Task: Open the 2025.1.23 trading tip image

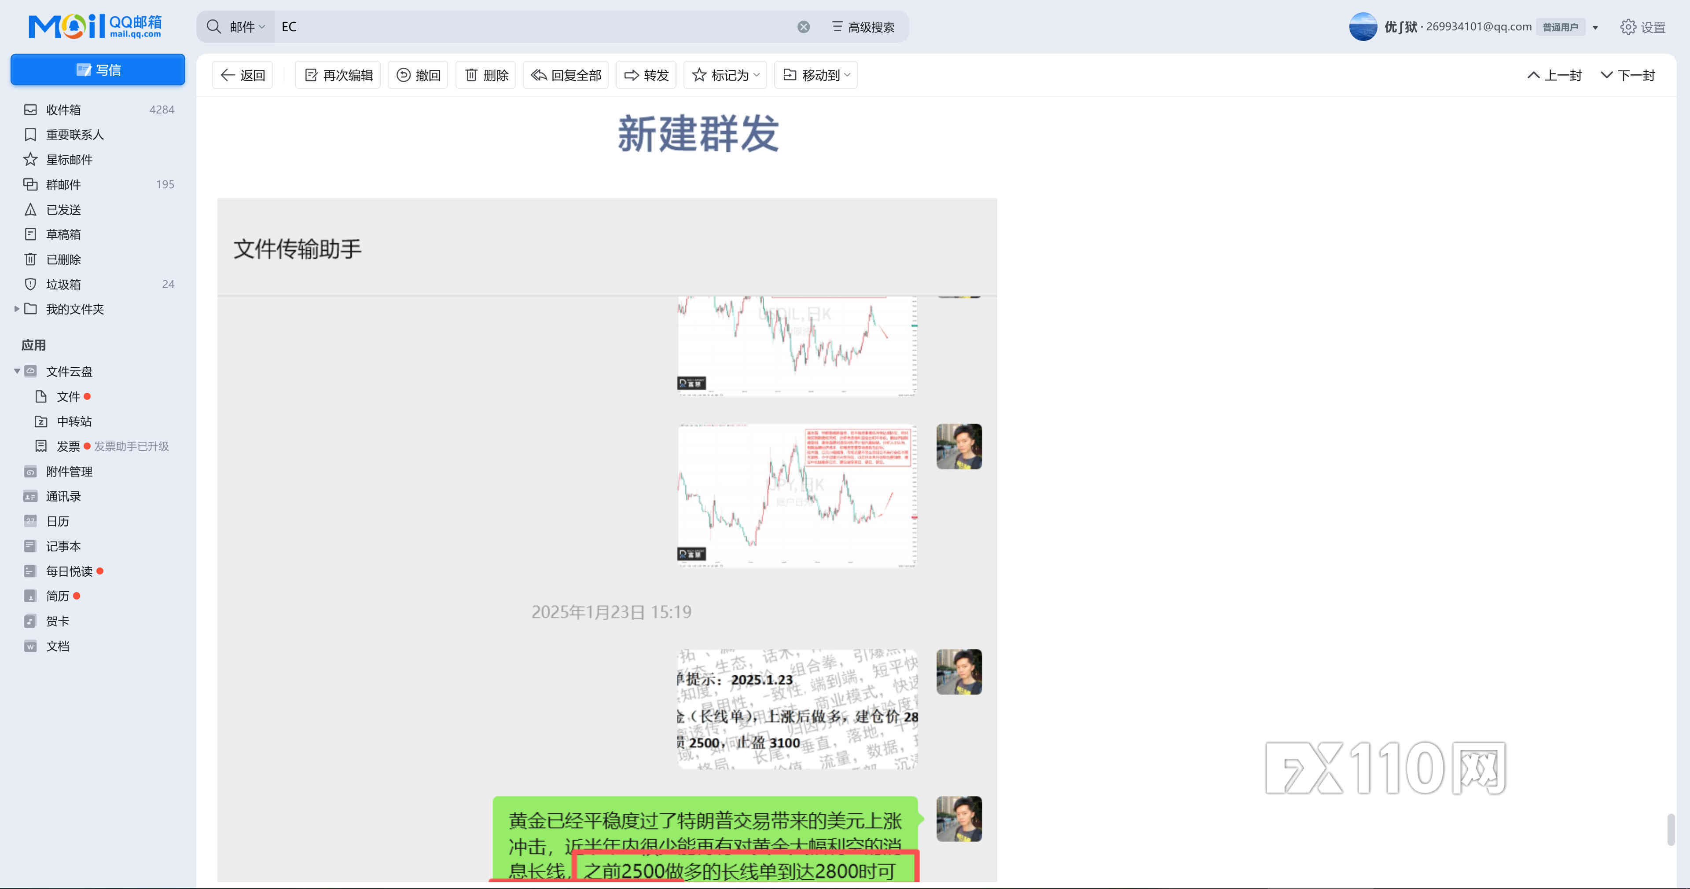Action: click(797, 709)
